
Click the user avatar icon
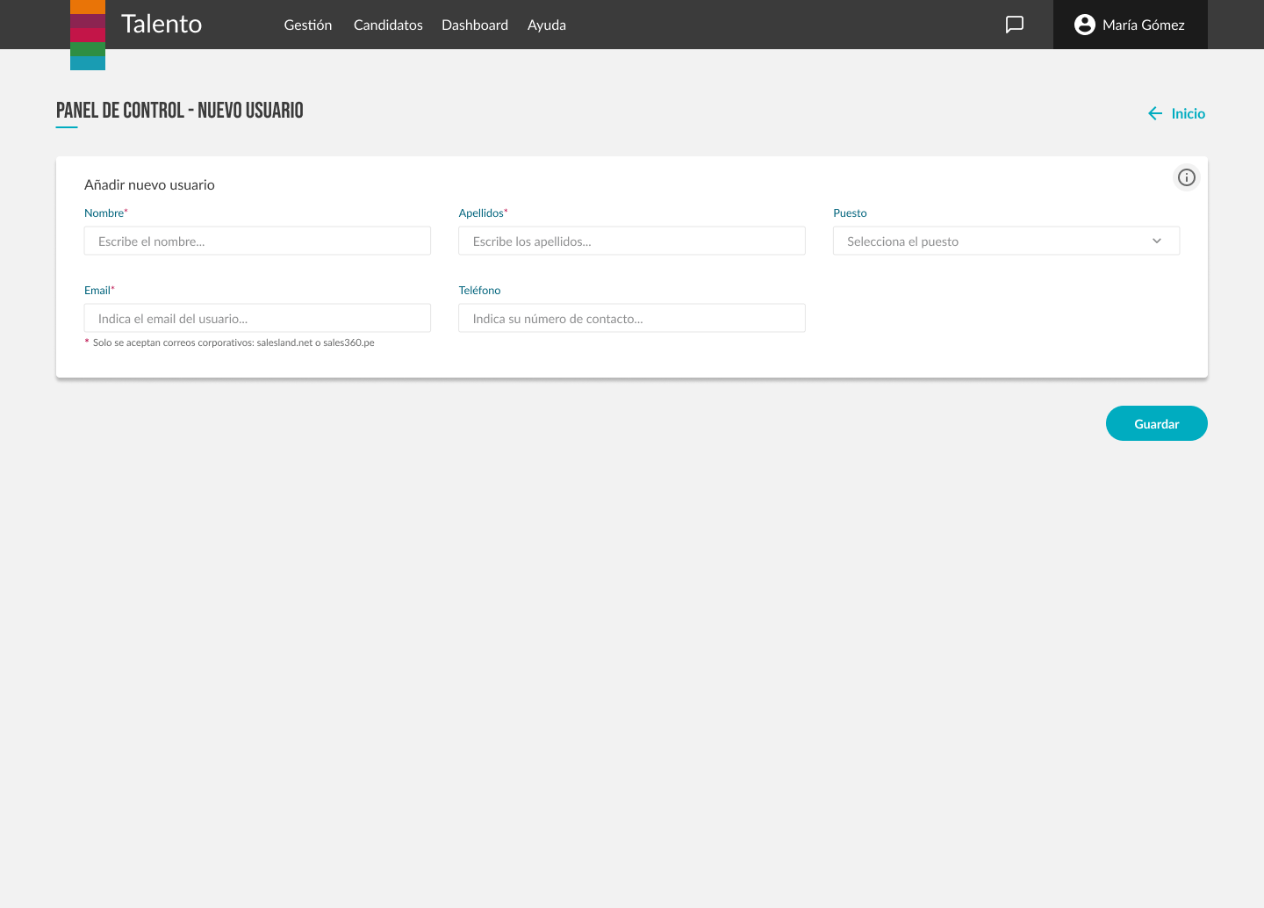pyautogui.click(x=1085, y=25)
